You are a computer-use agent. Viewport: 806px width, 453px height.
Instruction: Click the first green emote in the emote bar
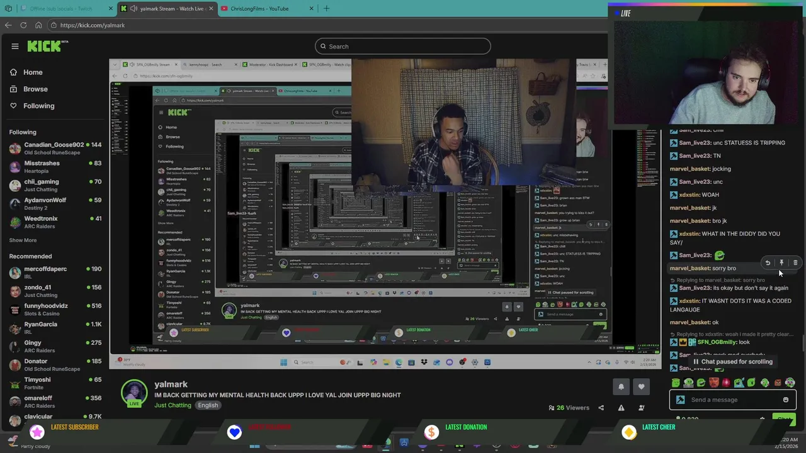(x=676, y=383)
